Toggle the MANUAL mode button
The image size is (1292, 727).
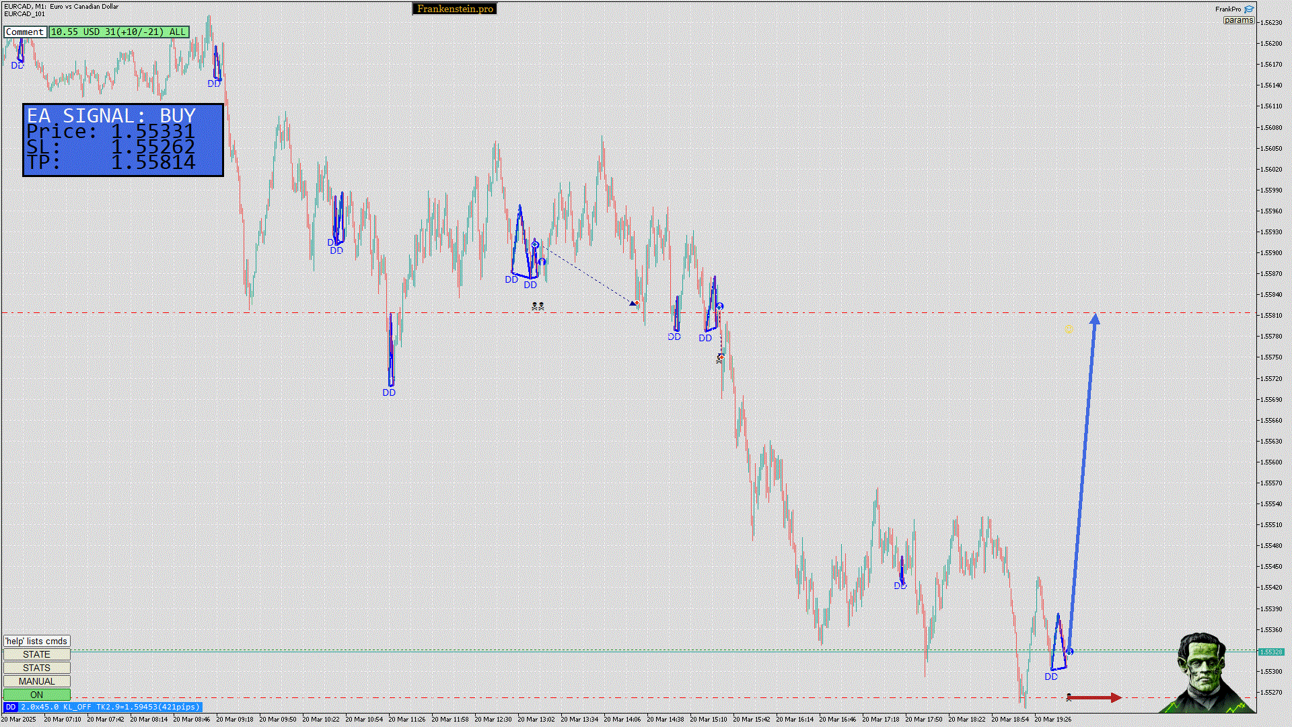click(x=36, y=681)
